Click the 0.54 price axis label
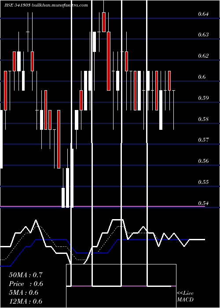This screenshot has height=308, width=220. click(203, 203)
